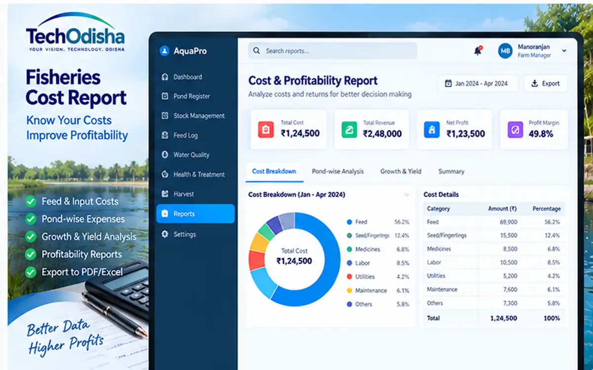Click the purple Profit Margin card icon
Viewport: 593px width, 370px height.
(515, 129)
